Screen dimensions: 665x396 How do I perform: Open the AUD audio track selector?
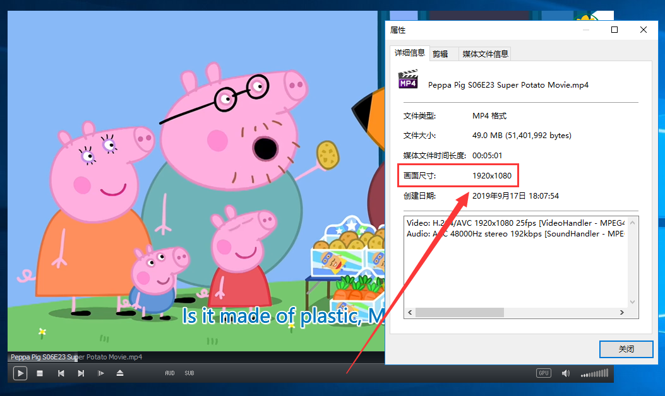click(x=170, y=373)
